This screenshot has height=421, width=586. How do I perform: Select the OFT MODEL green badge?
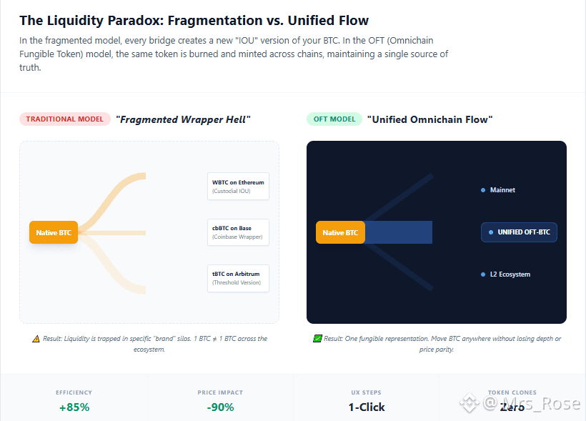click(x=334, y=119)
